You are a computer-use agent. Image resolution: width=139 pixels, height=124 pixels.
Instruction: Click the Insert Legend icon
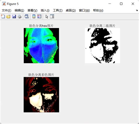click(39, 16)
